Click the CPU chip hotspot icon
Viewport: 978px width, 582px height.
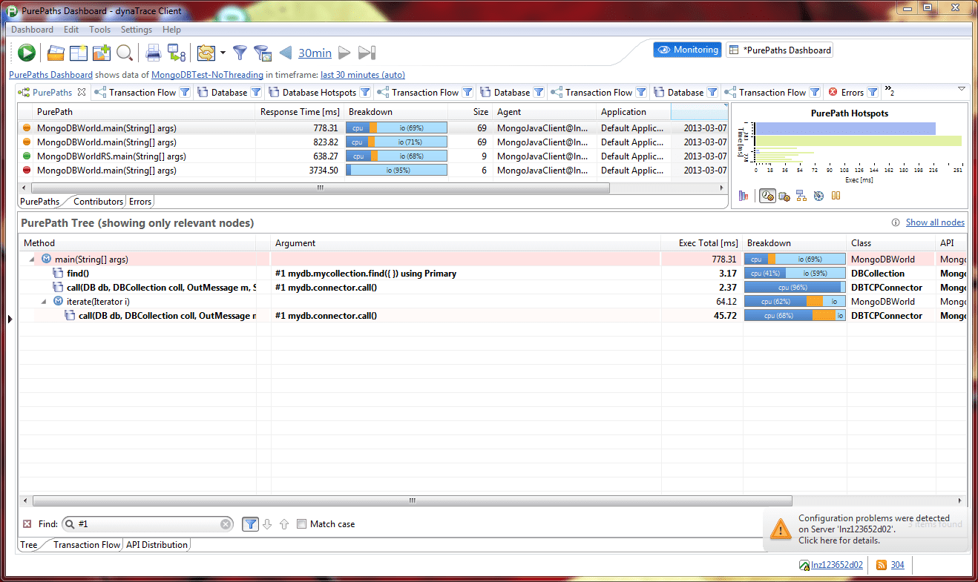coord(784,196)
